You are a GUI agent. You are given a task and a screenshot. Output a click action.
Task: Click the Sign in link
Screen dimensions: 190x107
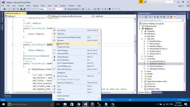click(x=181, y=6)
